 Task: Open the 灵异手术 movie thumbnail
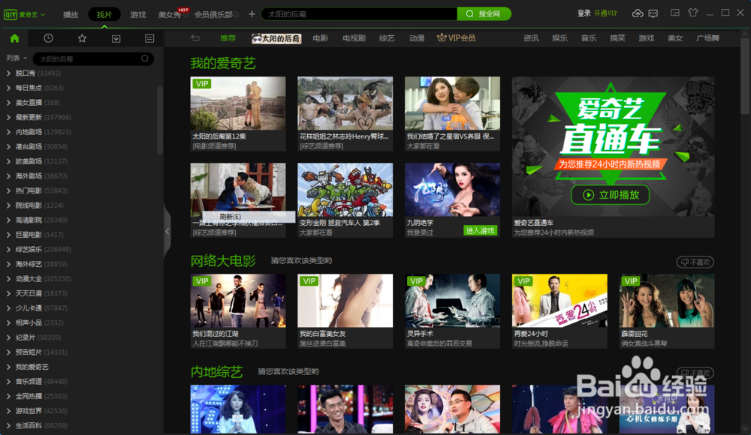452,301
